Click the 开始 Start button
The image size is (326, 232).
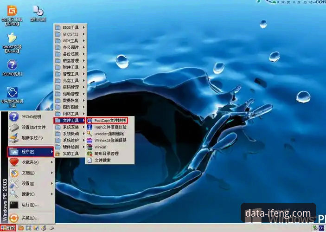[x=8, y=228]
